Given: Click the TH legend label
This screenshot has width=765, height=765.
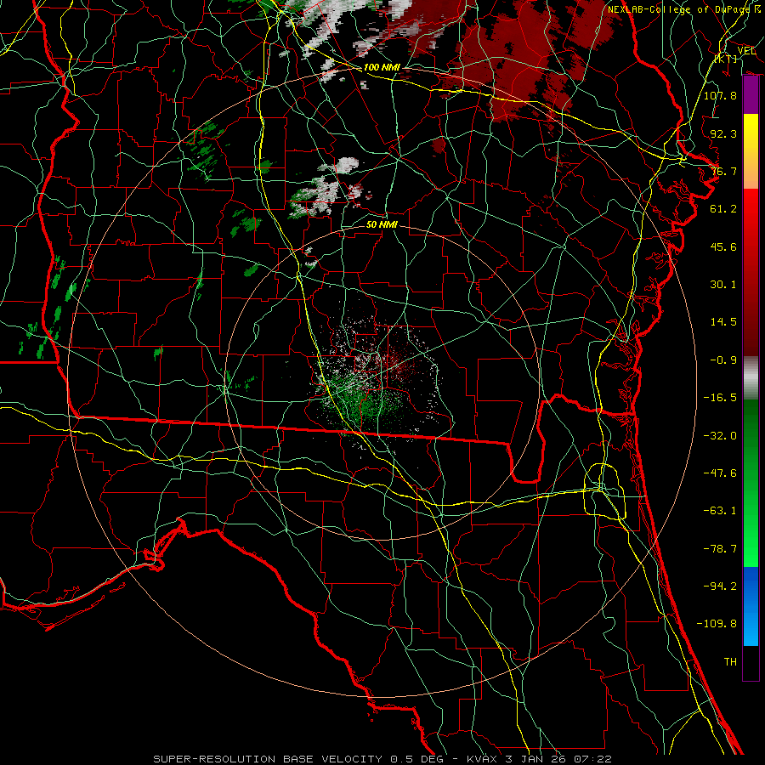Looking at the screenshot, I should pyautogui.click(x=730, y=662).
